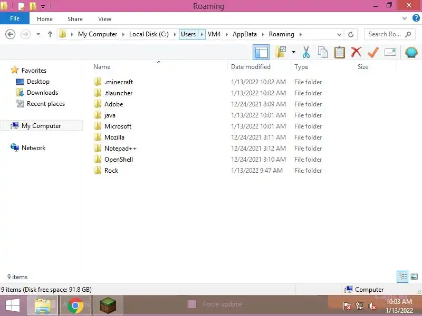Open the View ribbon tab
This screenshot has width=422, height=316.
104,19
